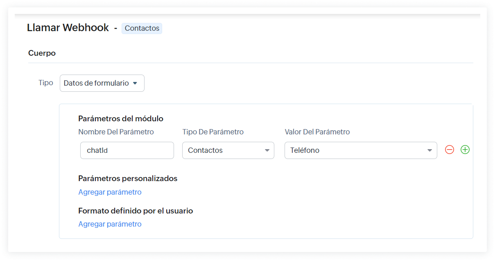Add a module parameter with green plus icon
The height and width of the screenshot is (261, 495).
pyautogui.click(x=465, y=150)
